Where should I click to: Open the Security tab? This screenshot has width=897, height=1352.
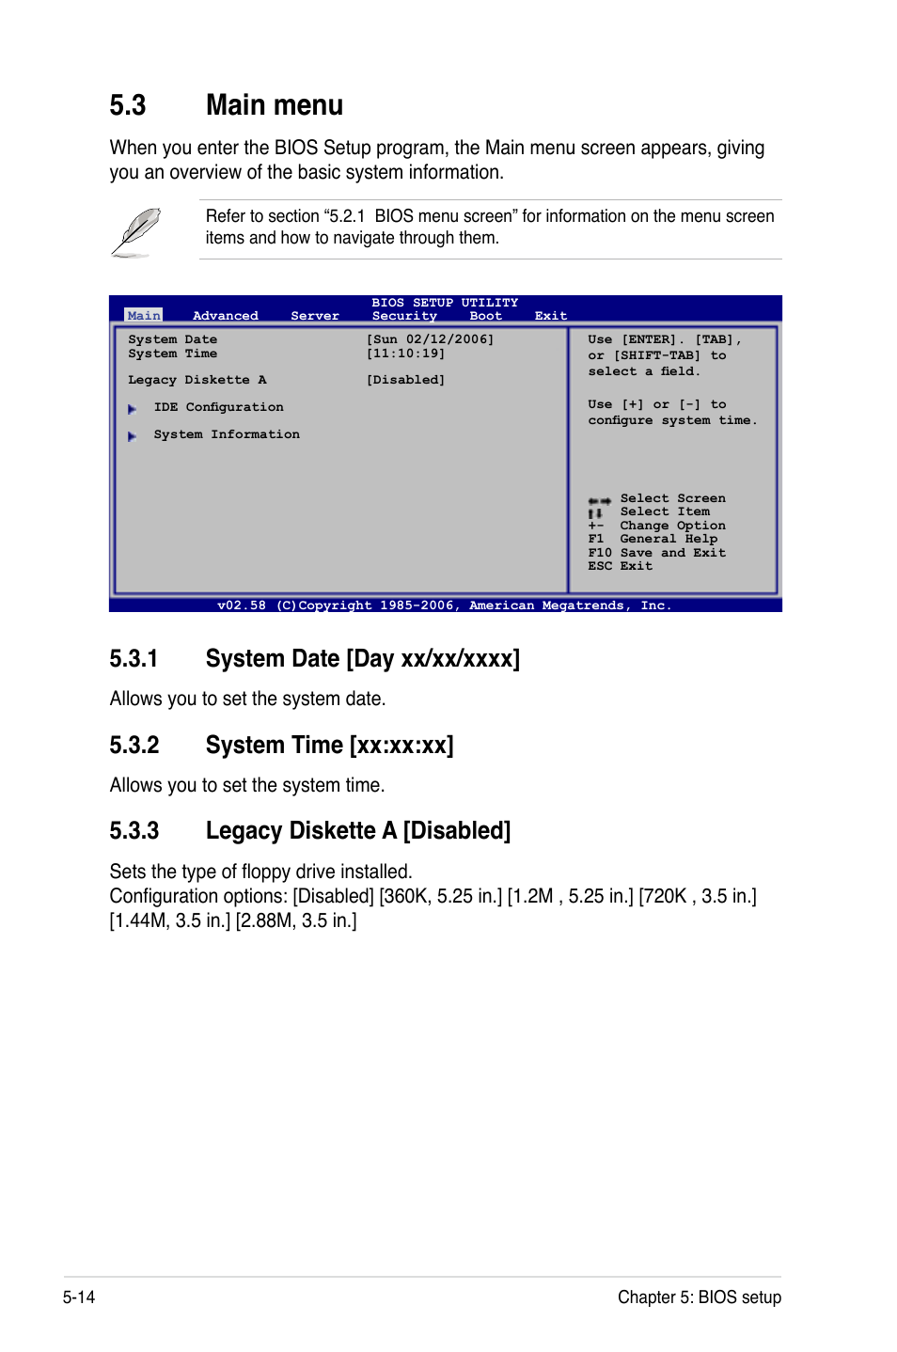tap(404, 316)
